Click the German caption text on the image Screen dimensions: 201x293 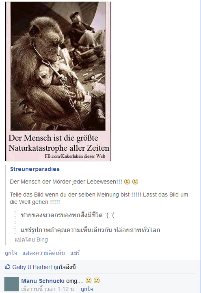[x=59, y=143]
